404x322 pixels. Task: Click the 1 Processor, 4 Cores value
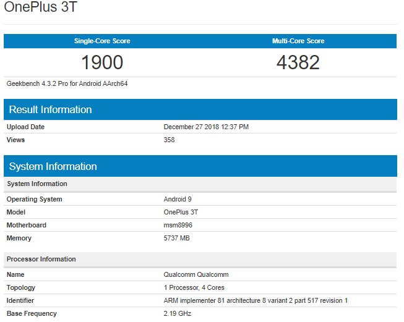tap(194, 287)
